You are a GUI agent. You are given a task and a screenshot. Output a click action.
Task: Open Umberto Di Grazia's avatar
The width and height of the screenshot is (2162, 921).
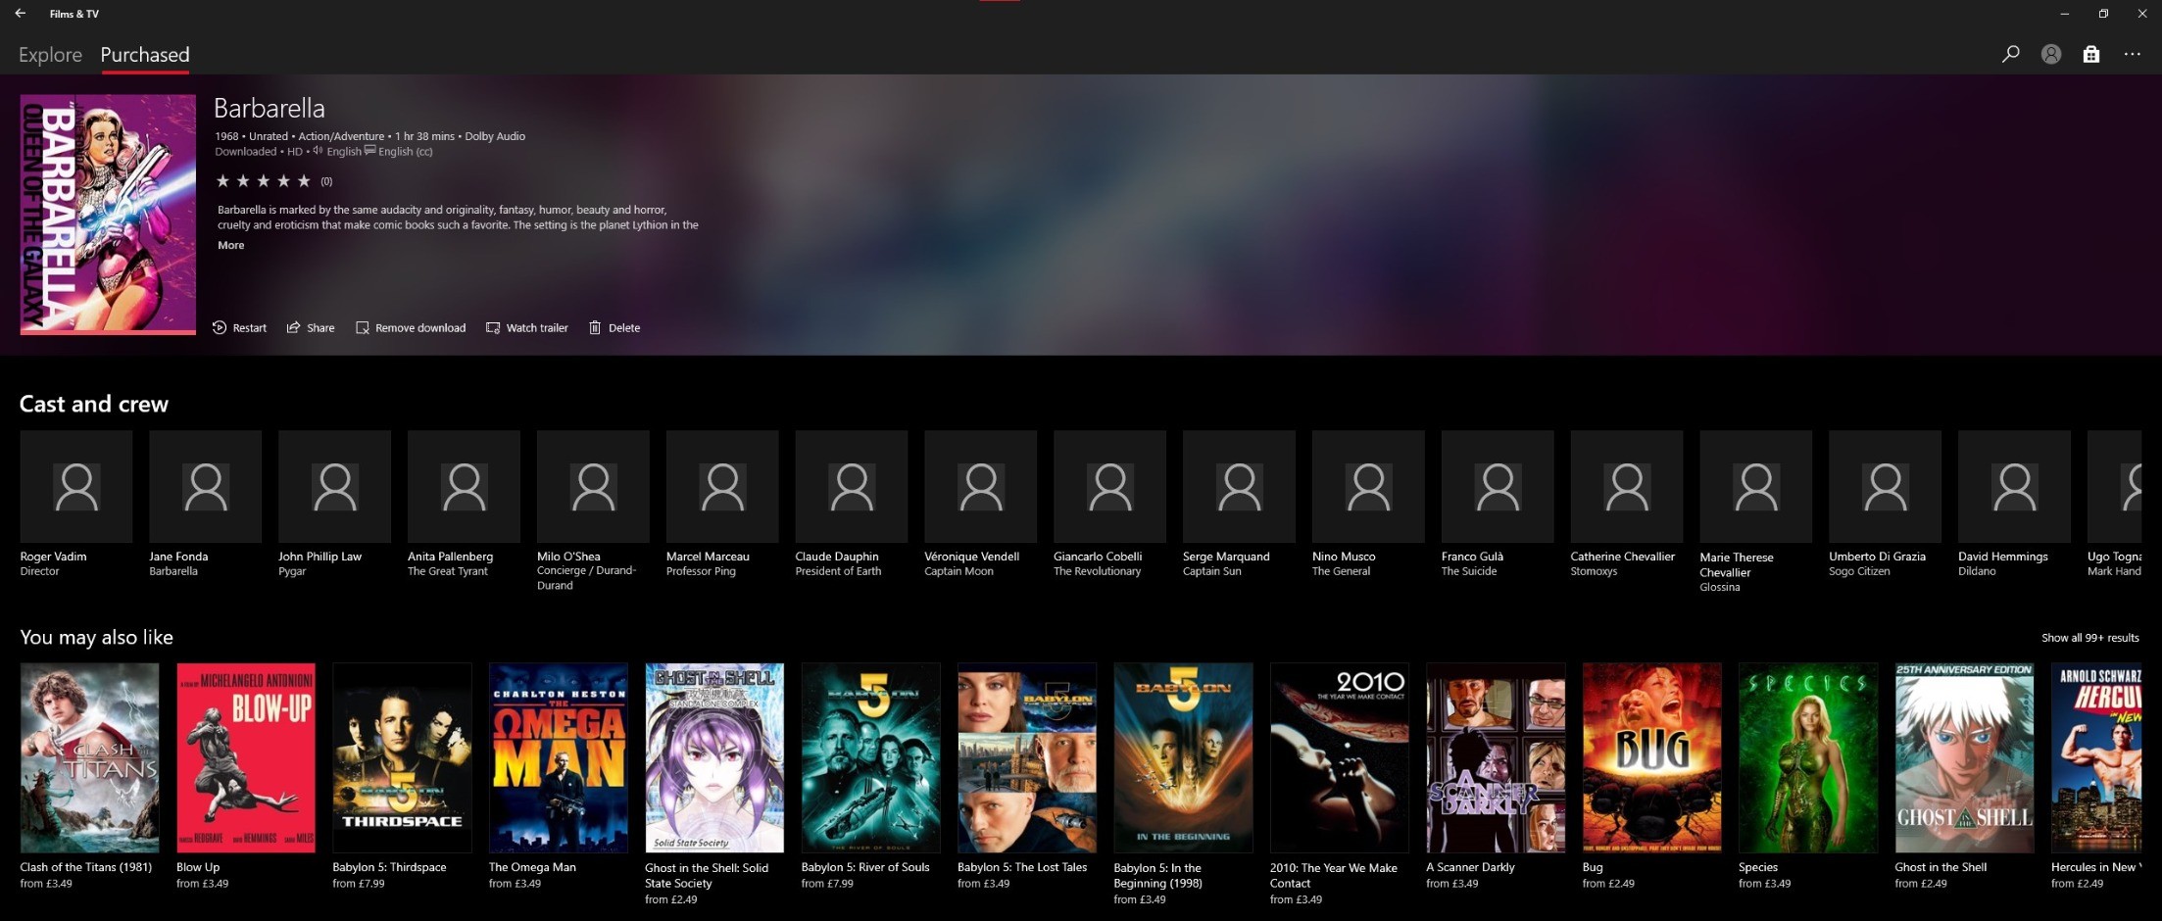(1885, 487)
